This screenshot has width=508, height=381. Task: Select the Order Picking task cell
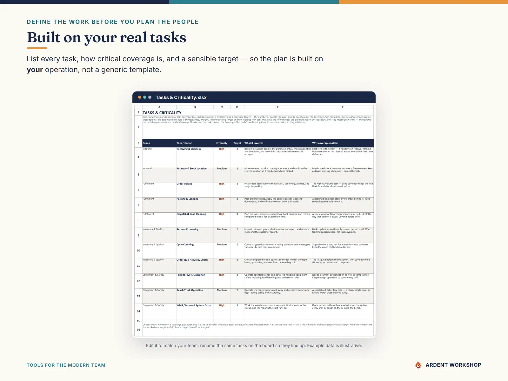195,190
